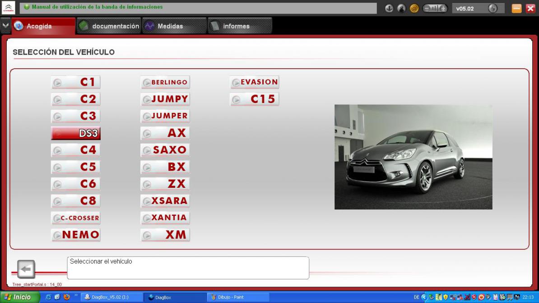Viewport: 539px width, 303px height.
Task: Click the plus on the volume control
Action: coord(443,8)
